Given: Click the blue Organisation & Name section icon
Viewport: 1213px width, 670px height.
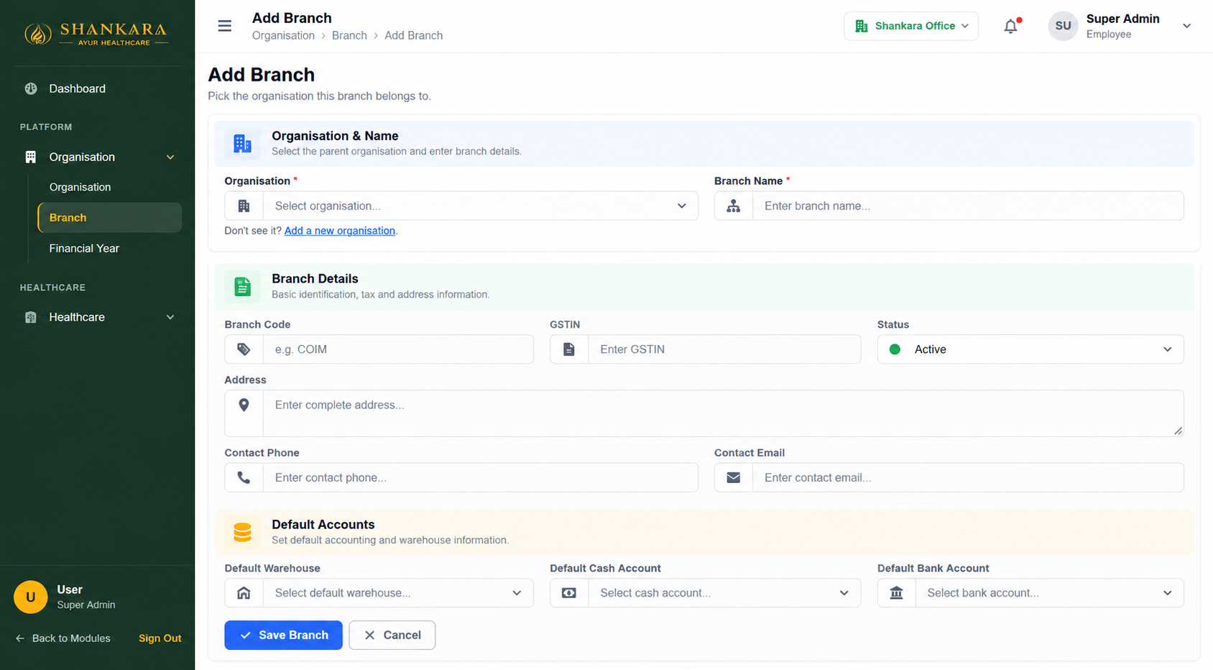Looking at the screenshot, I should [x=242, y=143].
